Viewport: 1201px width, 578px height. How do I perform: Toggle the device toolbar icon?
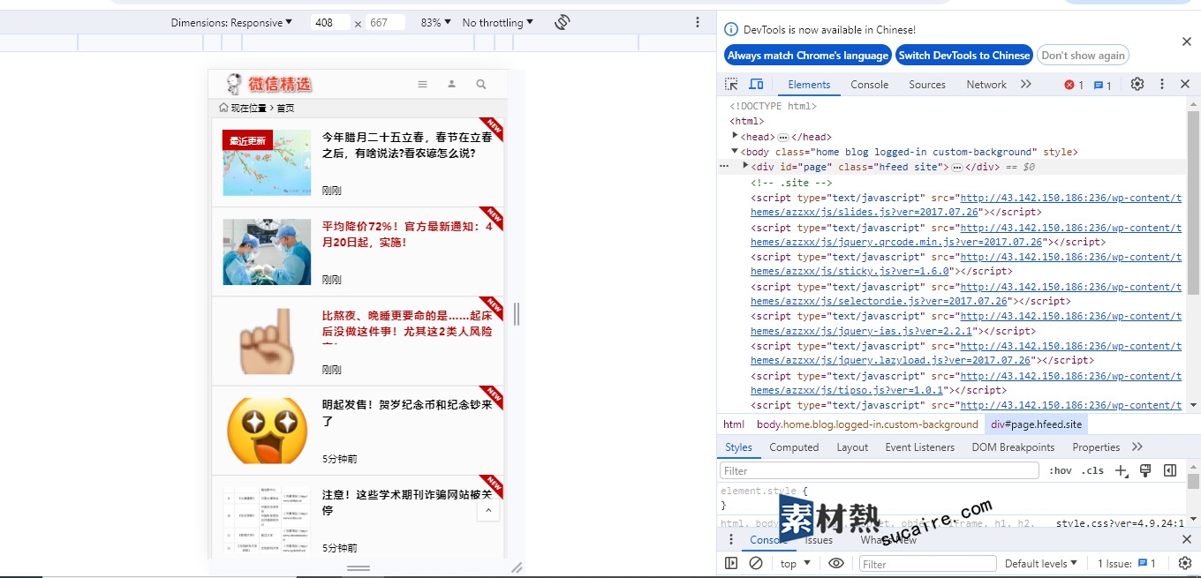point(756,84)
